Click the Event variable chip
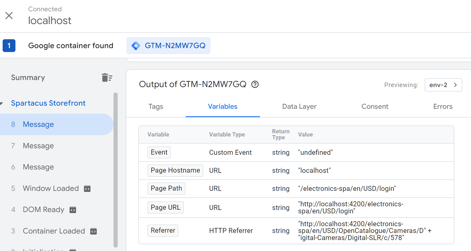This screenshot has height=251, width=471. pyautogui.click(x=159, y=152)
